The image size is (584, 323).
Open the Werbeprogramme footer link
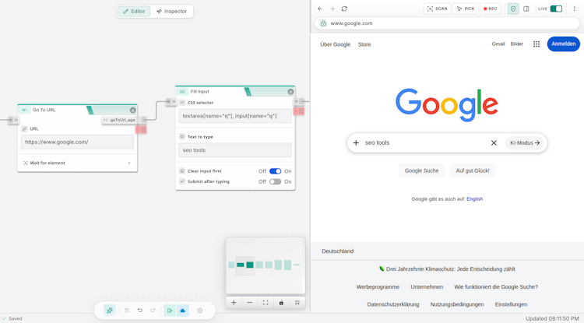(378, 287)
